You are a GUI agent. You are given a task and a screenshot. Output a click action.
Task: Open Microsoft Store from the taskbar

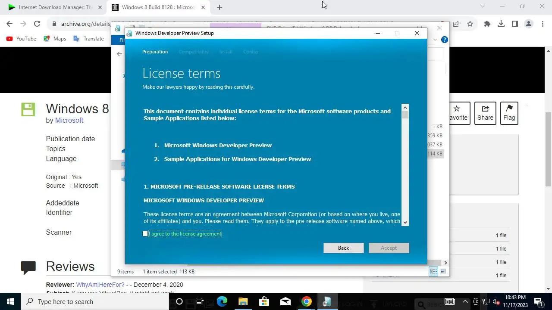click(x=264, y=301)
